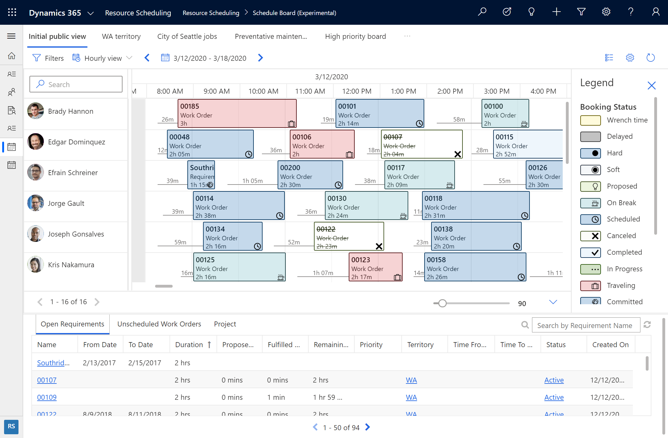
Task: Select the Unscheduled Work Orders tab
Action: click(x=159, y=324)
